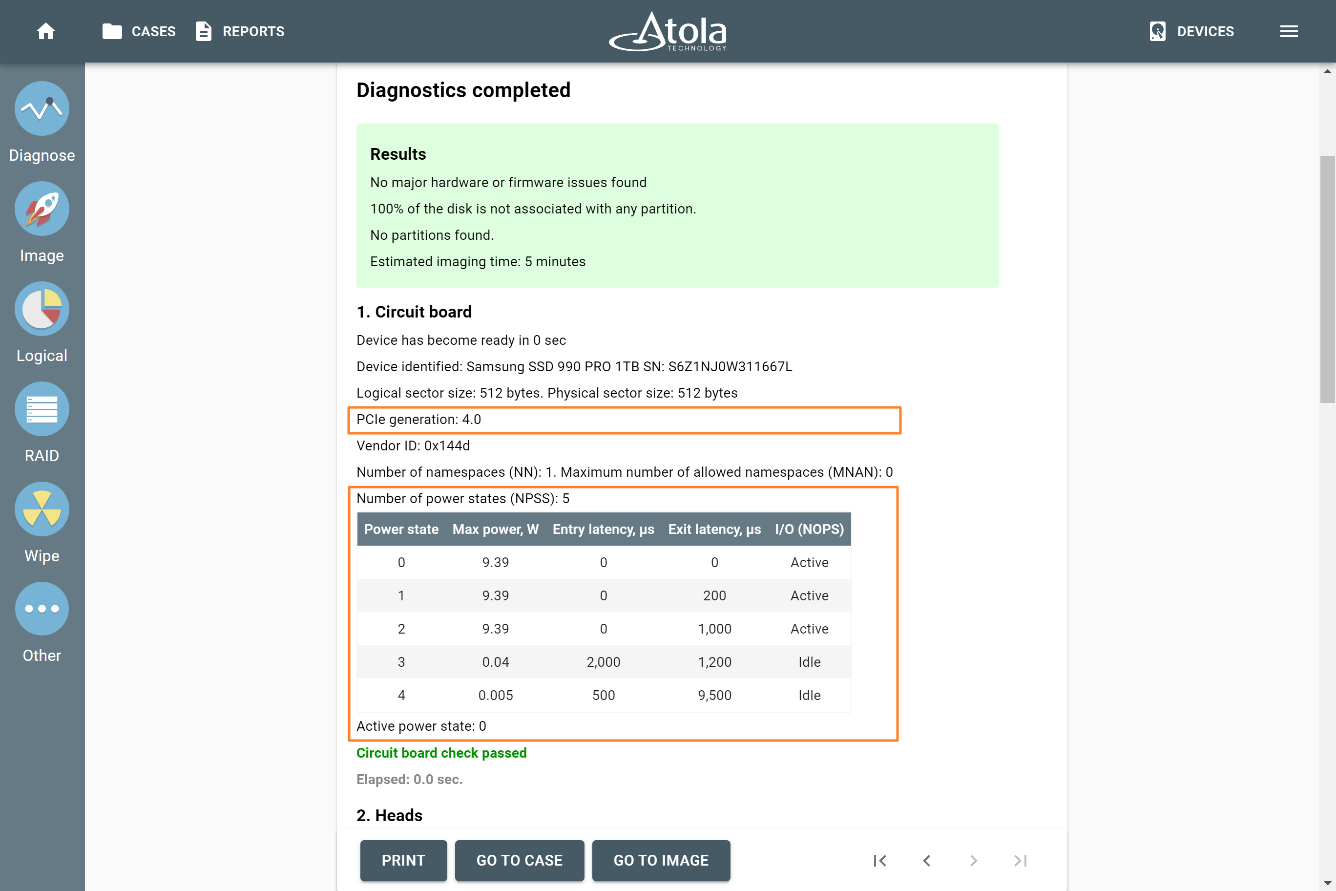1336x891 pixels.
Task: Click the scrollbar down arrow
Action: point(1328,884)
